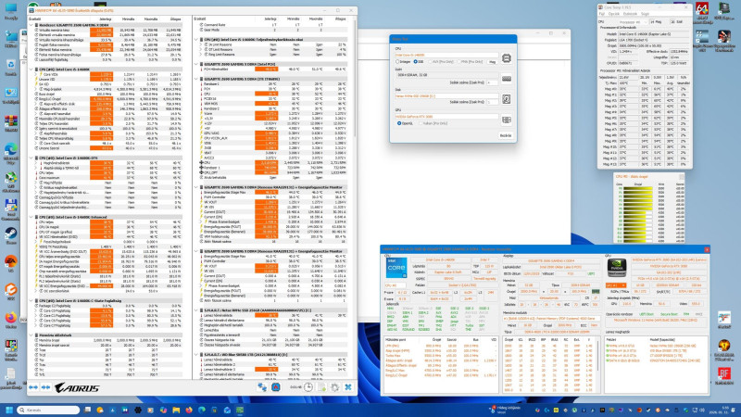Expand sensor columns with right double-arrow icon

click(x=45, y=387)
